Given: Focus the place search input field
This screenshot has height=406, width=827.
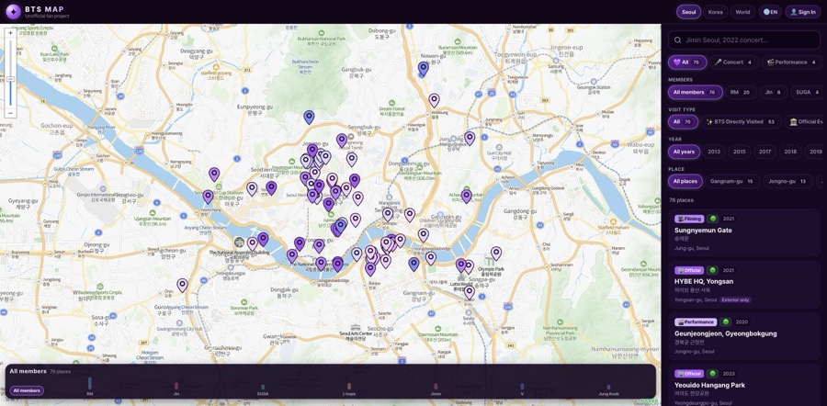Looking at the screenshot, I should click(744, 40).
